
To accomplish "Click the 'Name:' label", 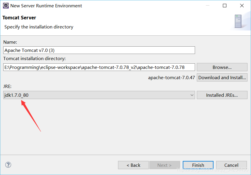I will 10,42.
